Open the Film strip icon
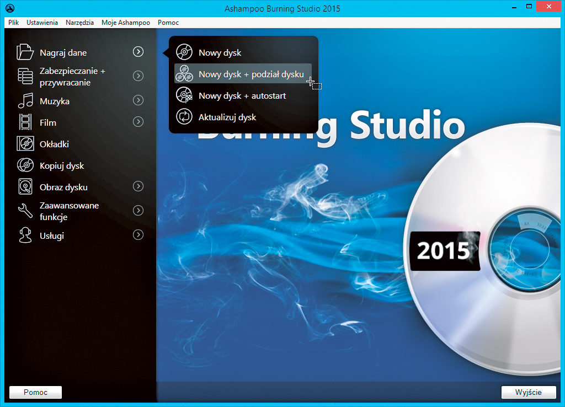Viewport: 565px width, 407px height. pos(25,122)
